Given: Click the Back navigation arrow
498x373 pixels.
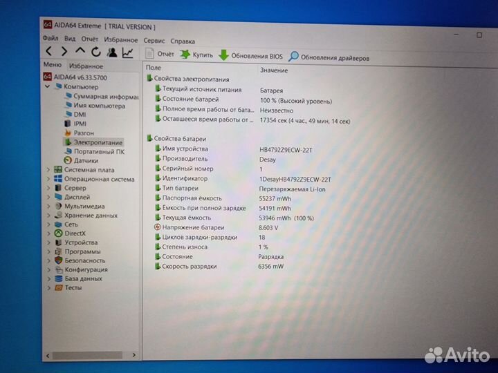Looking at the screenshot, I should click(49, 52).
